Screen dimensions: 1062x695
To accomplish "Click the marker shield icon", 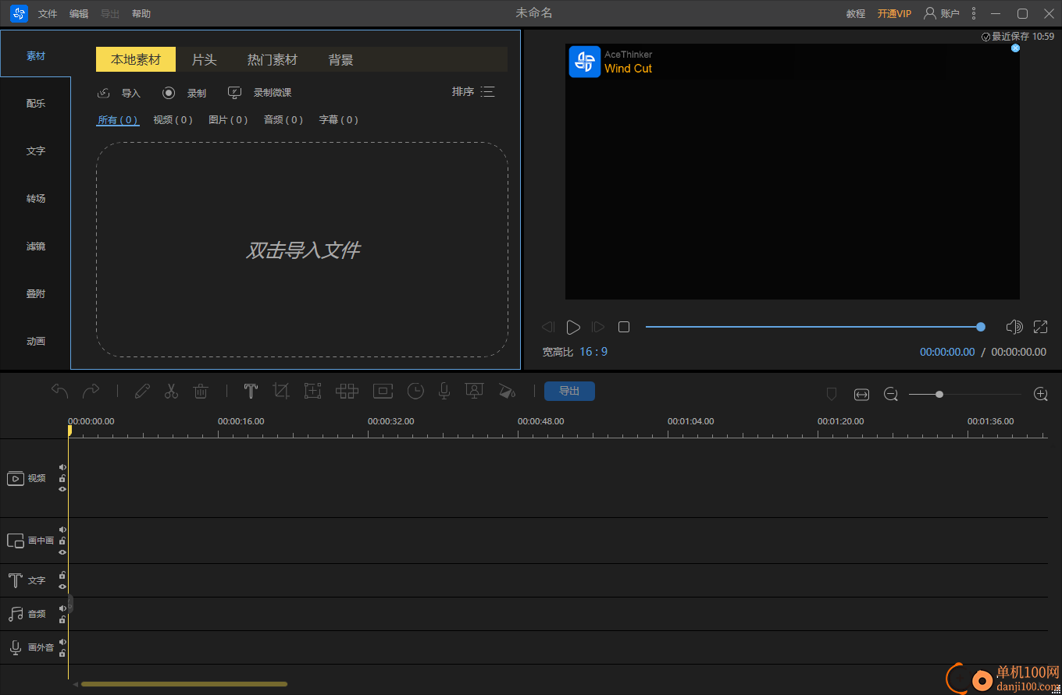I will click(x=832, y=395).
